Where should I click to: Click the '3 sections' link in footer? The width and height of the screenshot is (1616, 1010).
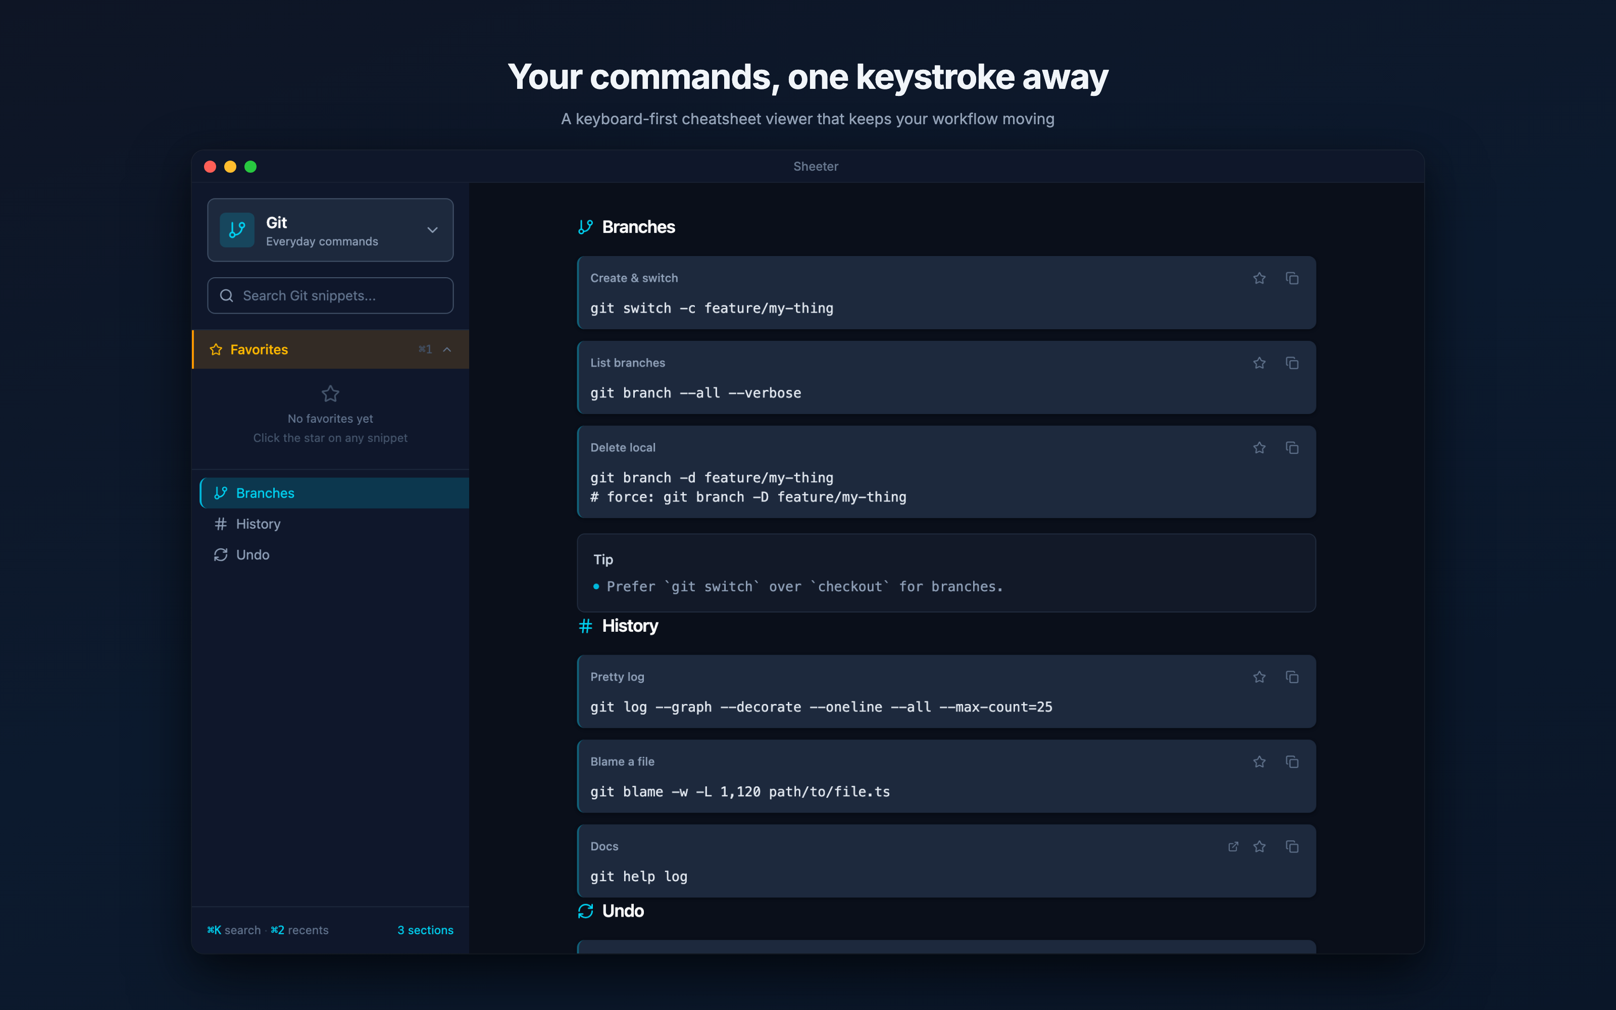[425, 930]
